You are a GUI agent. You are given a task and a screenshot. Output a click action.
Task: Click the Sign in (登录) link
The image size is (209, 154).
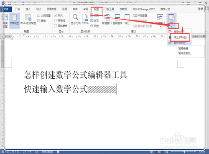201,9
